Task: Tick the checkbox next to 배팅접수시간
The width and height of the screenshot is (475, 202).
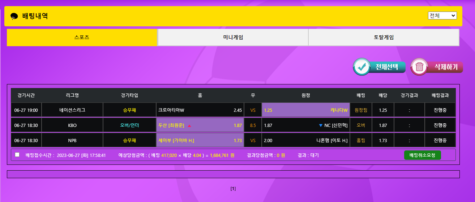Action: tap(17, 155)
